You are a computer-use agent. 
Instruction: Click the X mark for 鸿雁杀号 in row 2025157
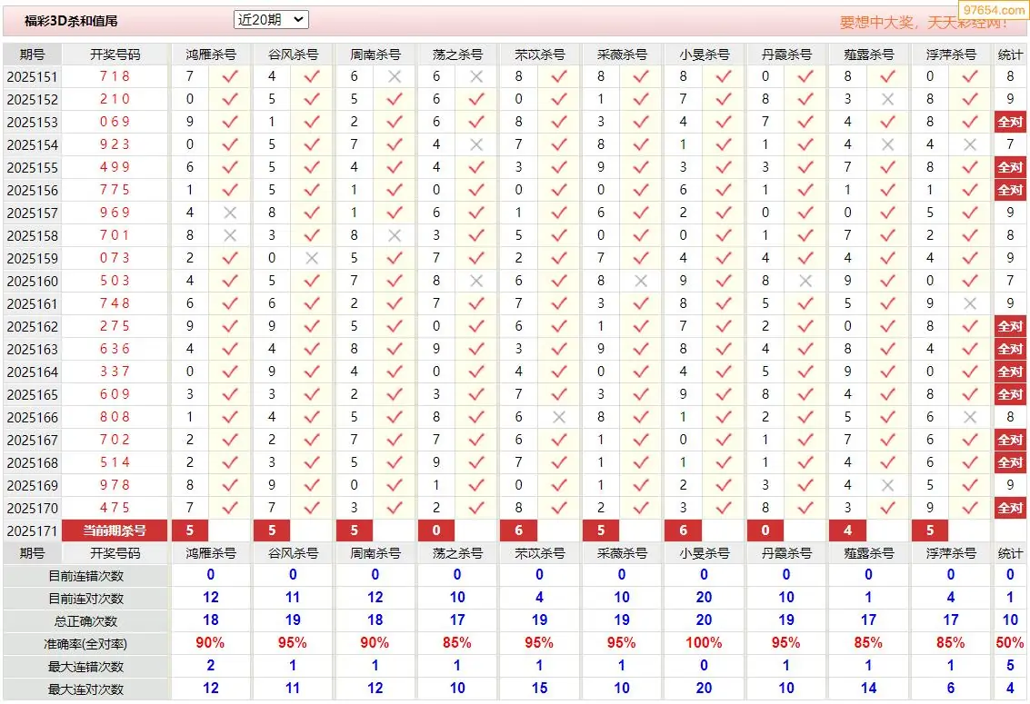click(x=230, y=213)
